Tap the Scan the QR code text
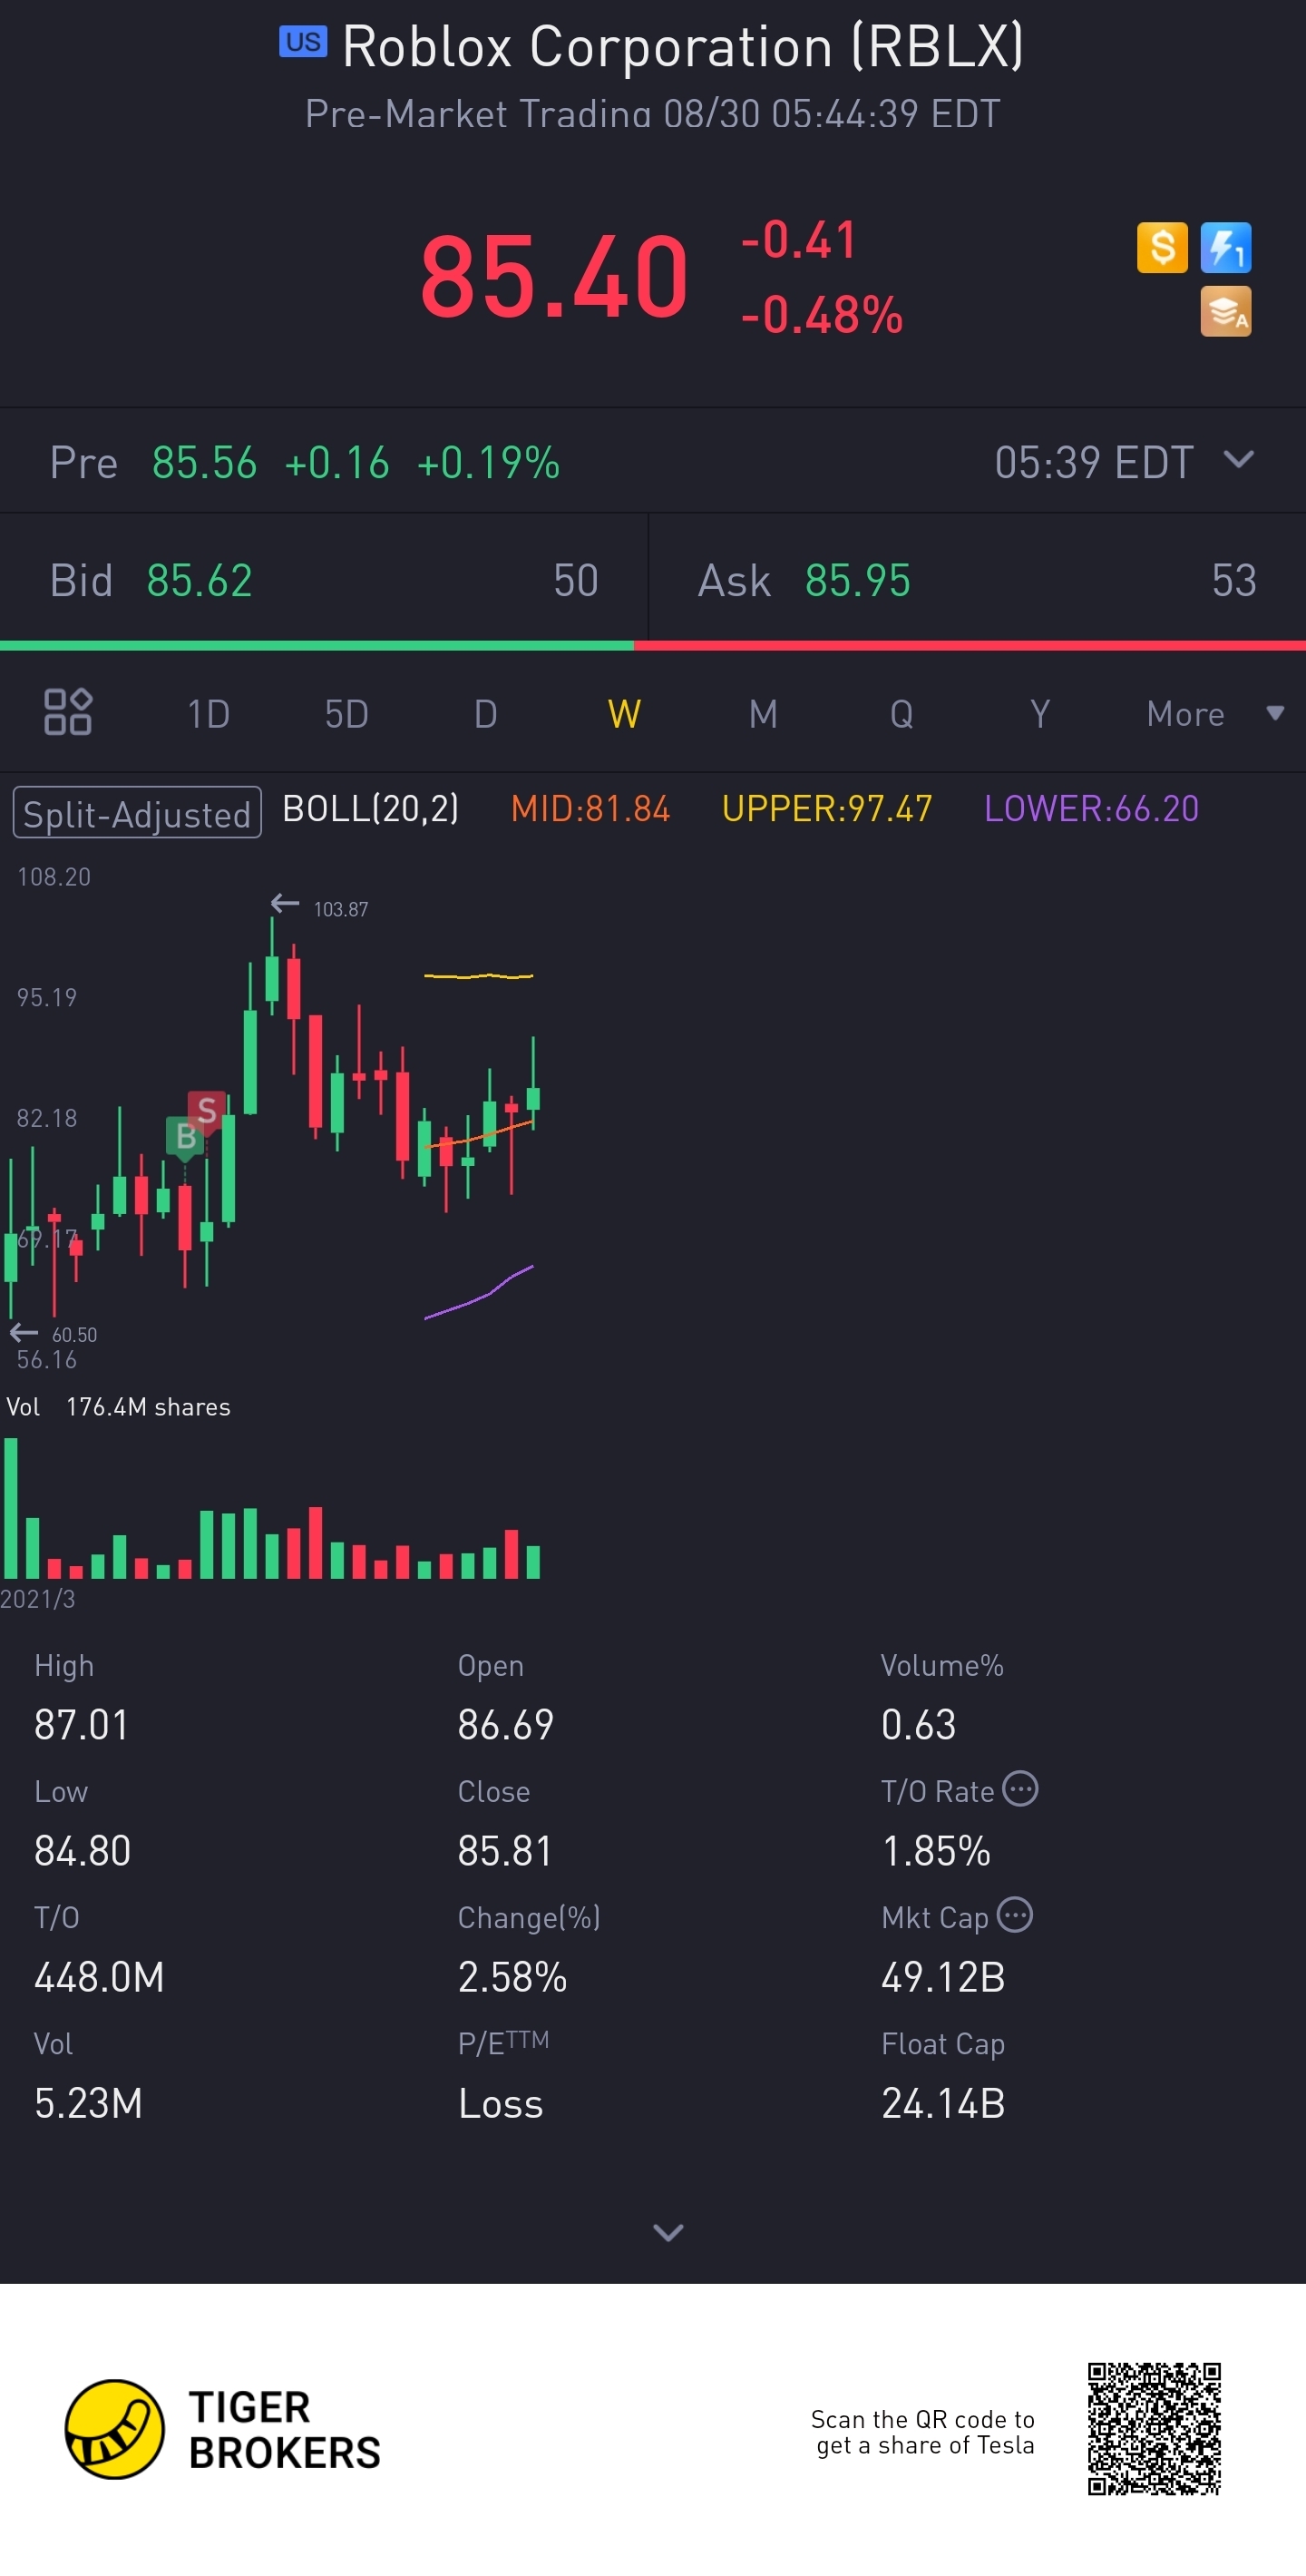 pos(923,2432)
